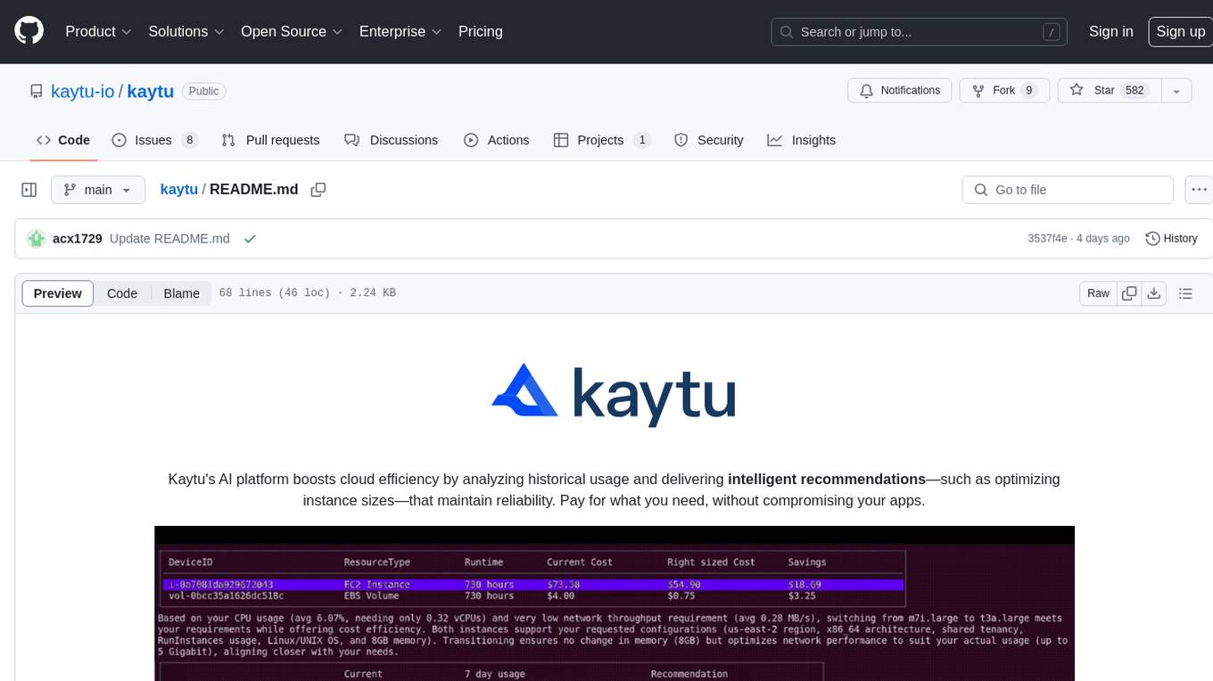Image resolution: width=1213 pixels, height=681 pixels.
Task: Copy the README.md file path
Action: click(318, 190)
